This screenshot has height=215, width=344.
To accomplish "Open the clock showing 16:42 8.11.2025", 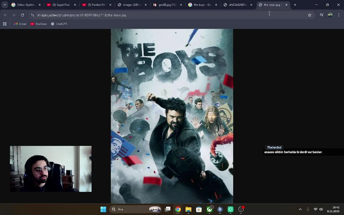I will coord(333,209).
